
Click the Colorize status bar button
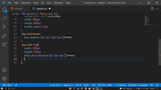point(120,85)
